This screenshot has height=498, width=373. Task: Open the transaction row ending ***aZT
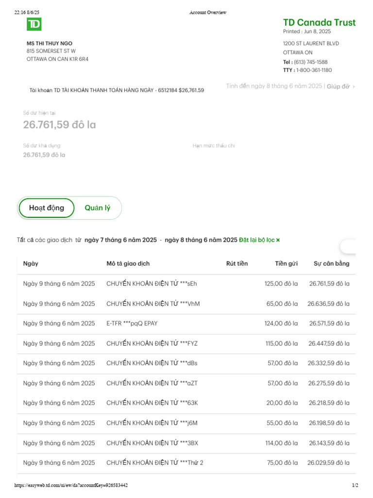point(186,384)
